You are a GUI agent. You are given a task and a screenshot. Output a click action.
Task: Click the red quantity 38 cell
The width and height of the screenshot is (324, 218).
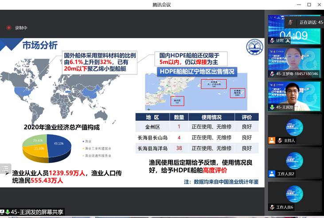click(179, 148)
